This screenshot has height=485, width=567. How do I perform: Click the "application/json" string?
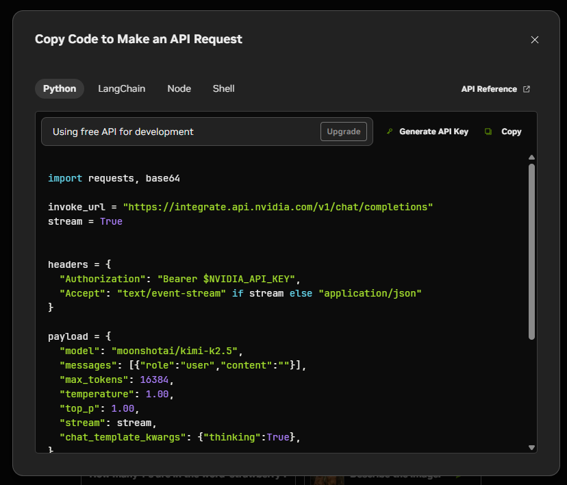(370, 293)
